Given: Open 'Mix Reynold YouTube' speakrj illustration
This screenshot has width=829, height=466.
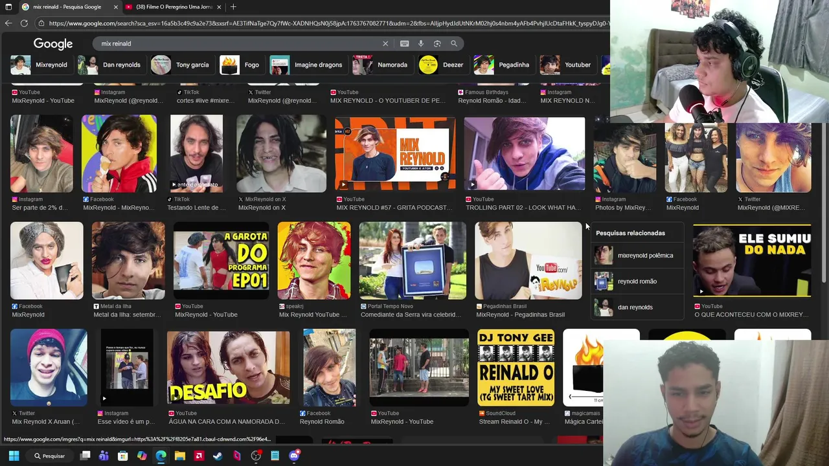Looking at the screenshot, I should (314, 260).
